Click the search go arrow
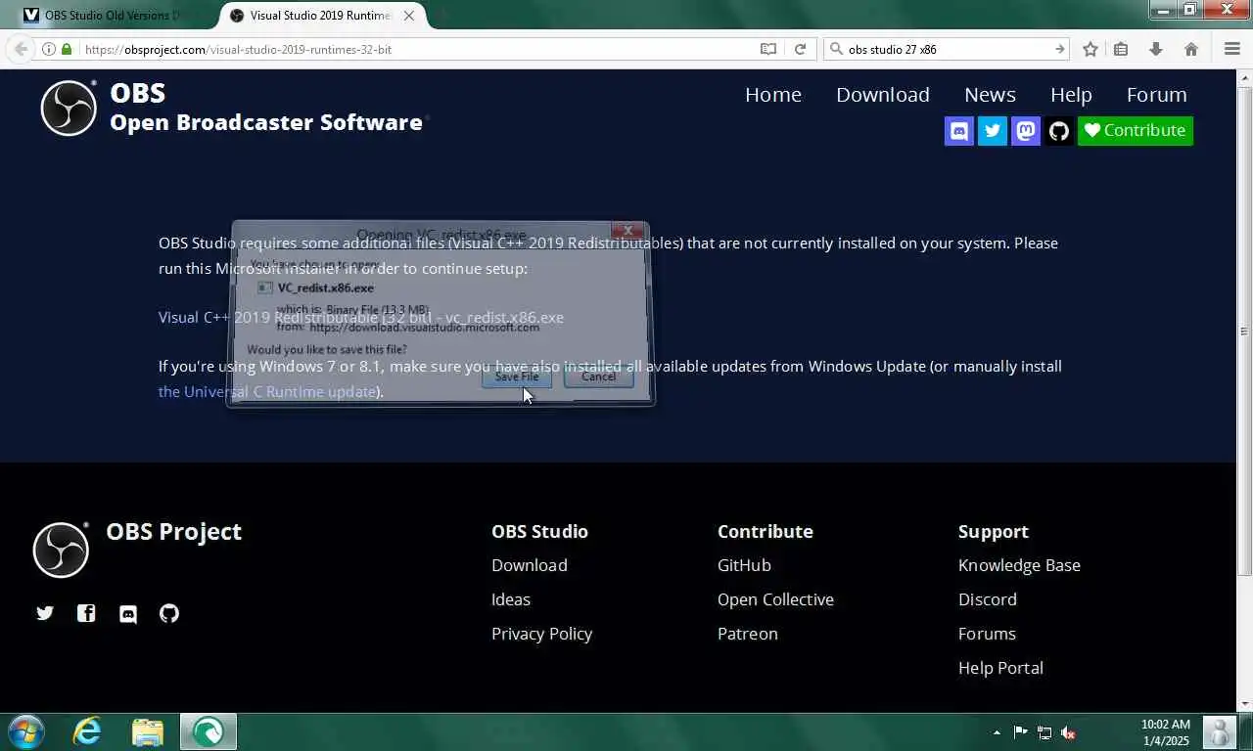The height and width of the screenshot is (751, 1253). pos(1059,49)
